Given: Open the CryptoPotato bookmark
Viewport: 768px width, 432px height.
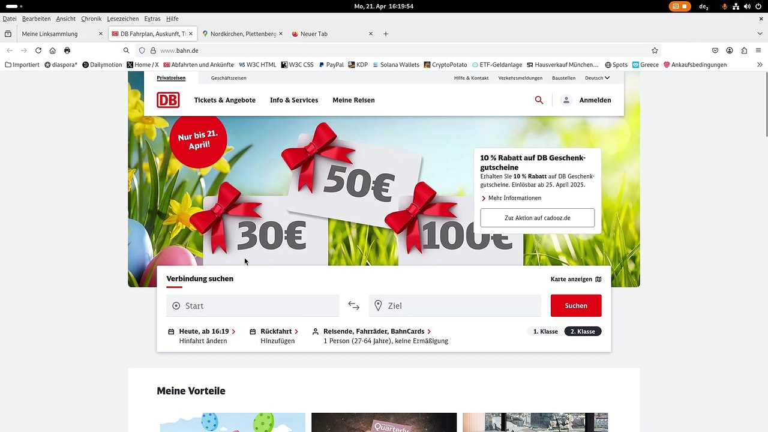Looking at the screenshot, I should click(x=445, y=65).
